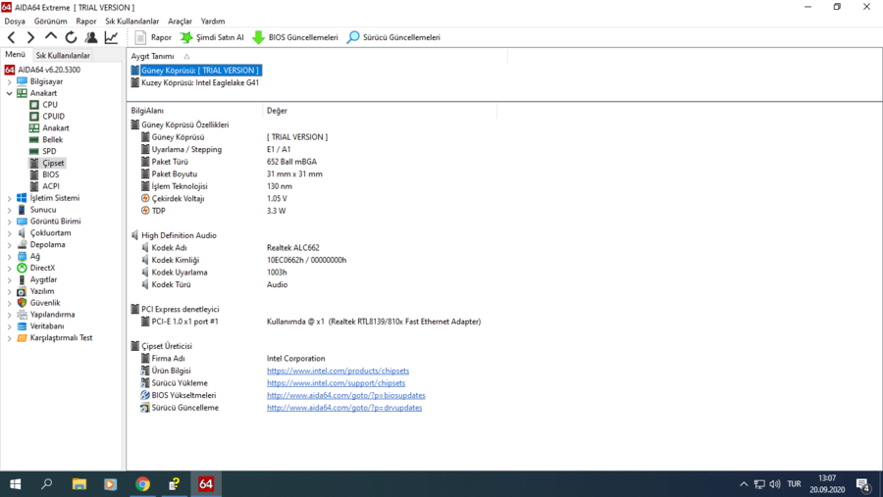Expand the İşletim Sistemi tree node

pos(10,198)
